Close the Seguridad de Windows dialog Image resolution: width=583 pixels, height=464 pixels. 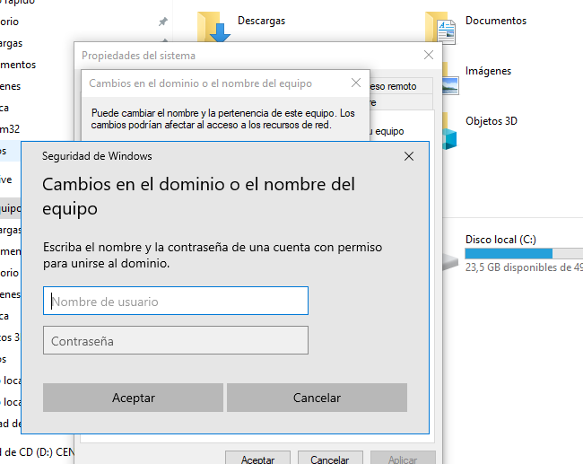(x=409, y=156)
